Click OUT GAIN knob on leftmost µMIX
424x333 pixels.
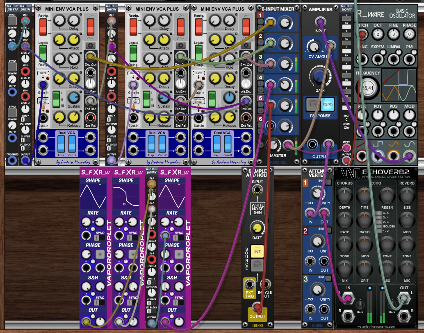25,130
